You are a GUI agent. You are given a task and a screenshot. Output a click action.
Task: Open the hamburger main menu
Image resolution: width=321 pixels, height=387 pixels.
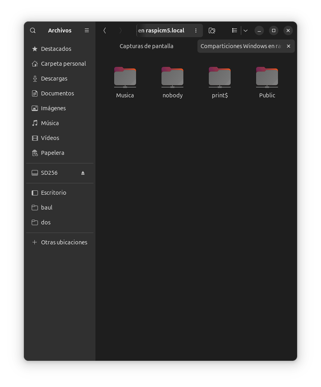87,30
